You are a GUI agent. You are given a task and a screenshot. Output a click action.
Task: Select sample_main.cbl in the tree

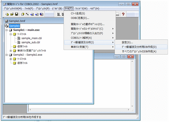32,38
